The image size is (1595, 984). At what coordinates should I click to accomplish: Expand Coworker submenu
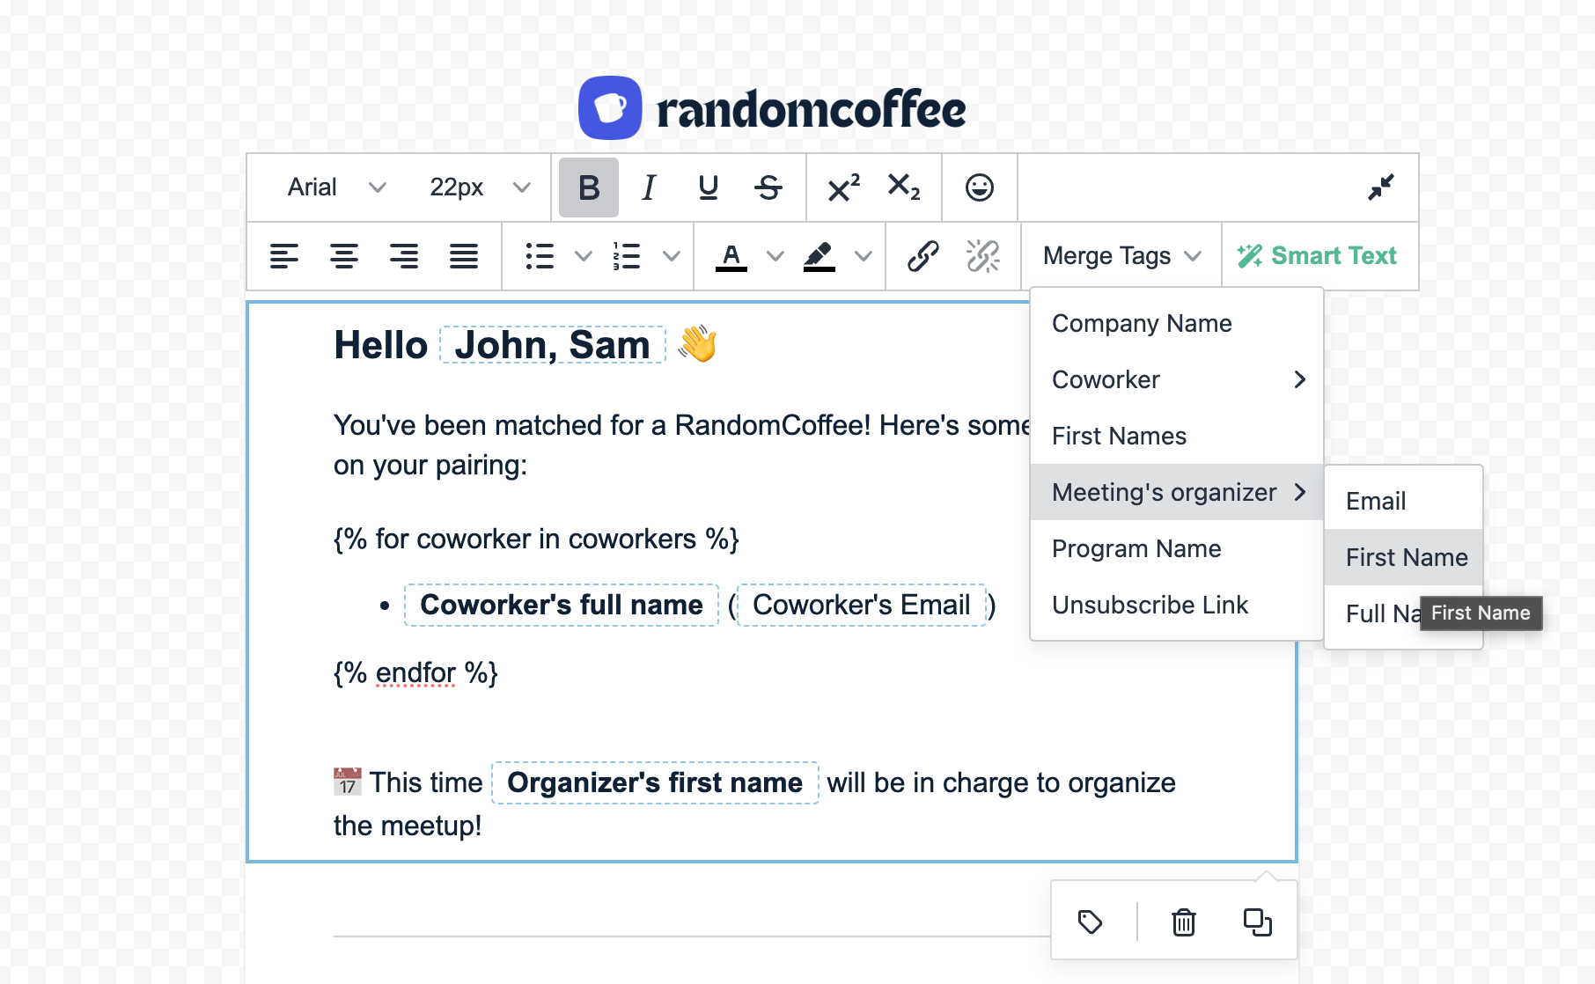pos(1176,380)
